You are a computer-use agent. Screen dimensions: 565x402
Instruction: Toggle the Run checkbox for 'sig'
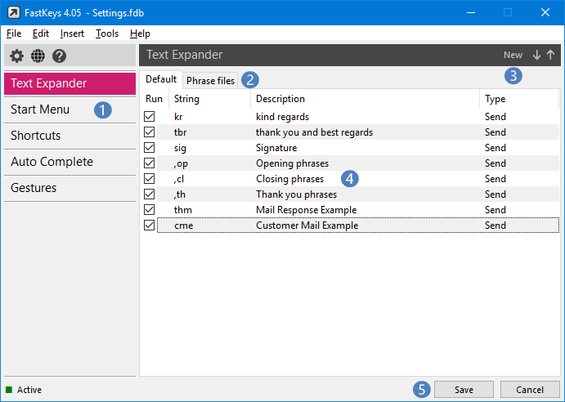point(149,148)
